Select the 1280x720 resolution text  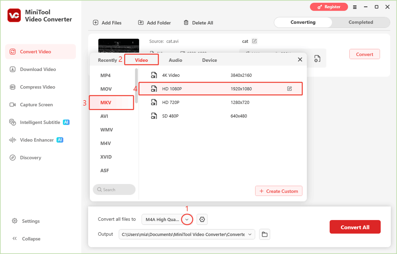pyautogui.click(x=240, y=102)
